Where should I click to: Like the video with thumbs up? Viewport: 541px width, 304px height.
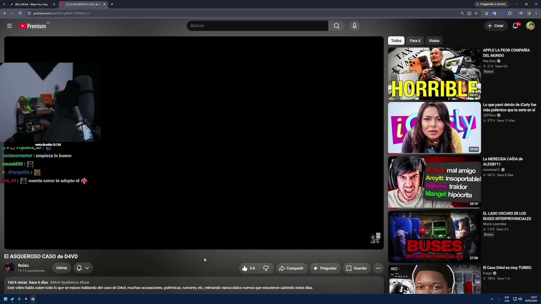tap(249, 268)
